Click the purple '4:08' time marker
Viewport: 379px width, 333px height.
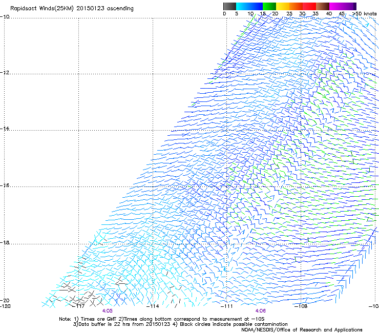[x=260, y=311]
